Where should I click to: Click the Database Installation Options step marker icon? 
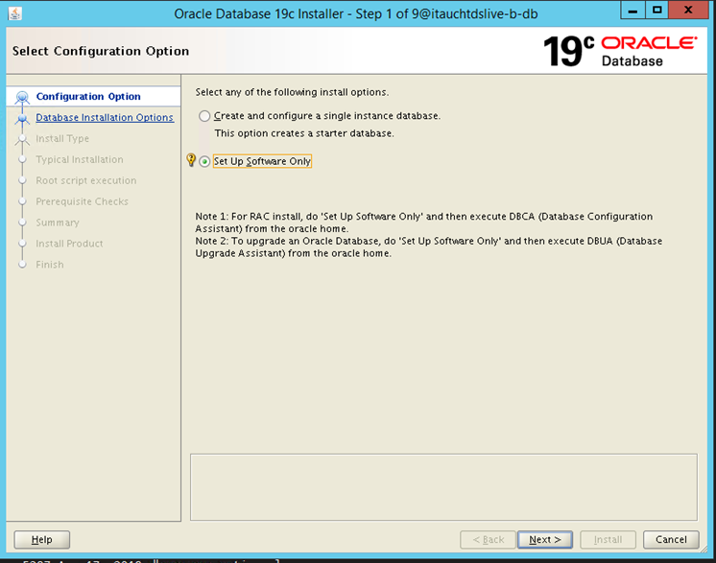22,118
